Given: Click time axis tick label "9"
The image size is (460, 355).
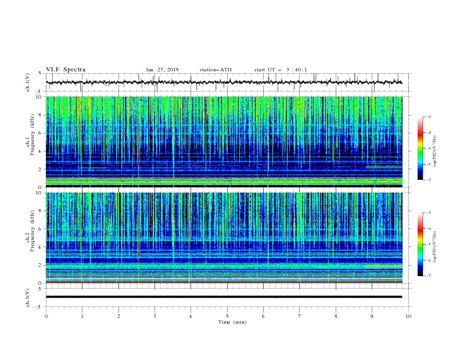Looking at the screenshot, I should click(372, 316).
